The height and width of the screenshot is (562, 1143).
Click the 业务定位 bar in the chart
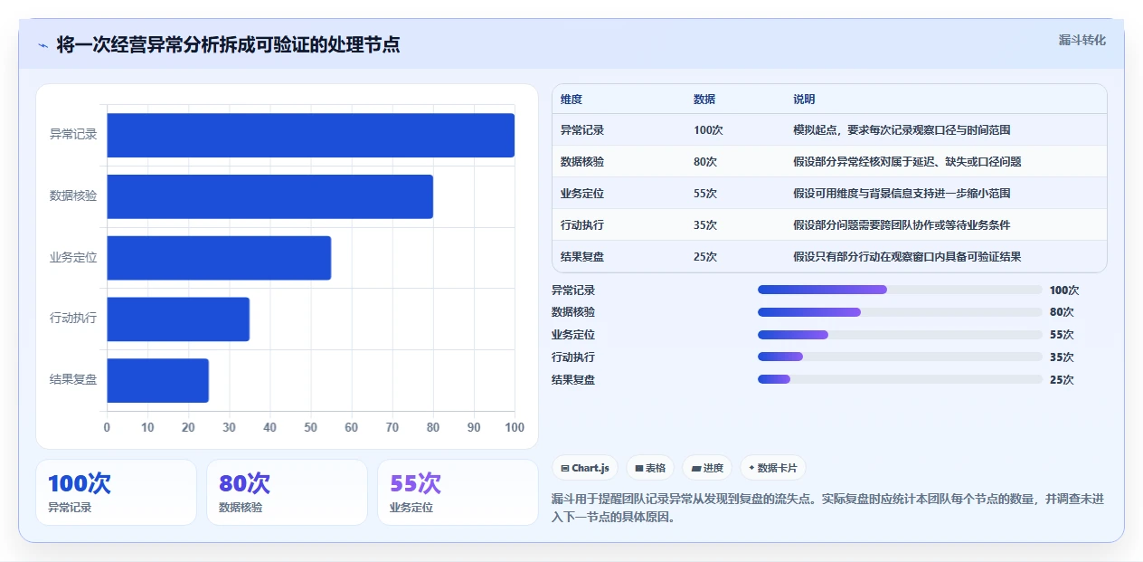coord(219,258)
